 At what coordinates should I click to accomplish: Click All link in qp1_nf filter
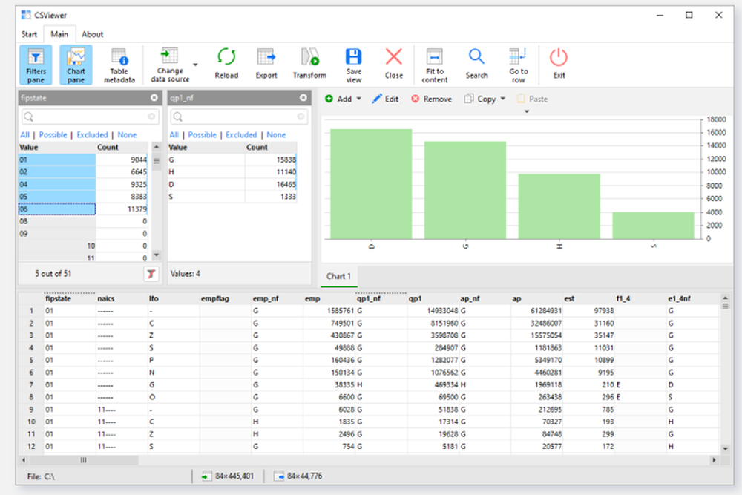(174, 135)
